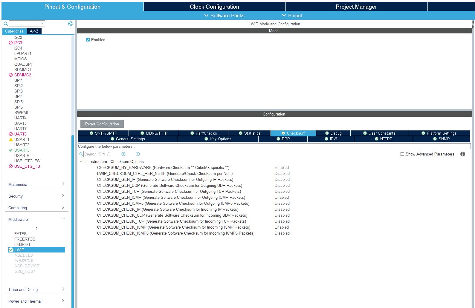Screen dimensions: 475x308
Task: Enable Show Advanced Parameters checkbox
Action: point(402,154)
